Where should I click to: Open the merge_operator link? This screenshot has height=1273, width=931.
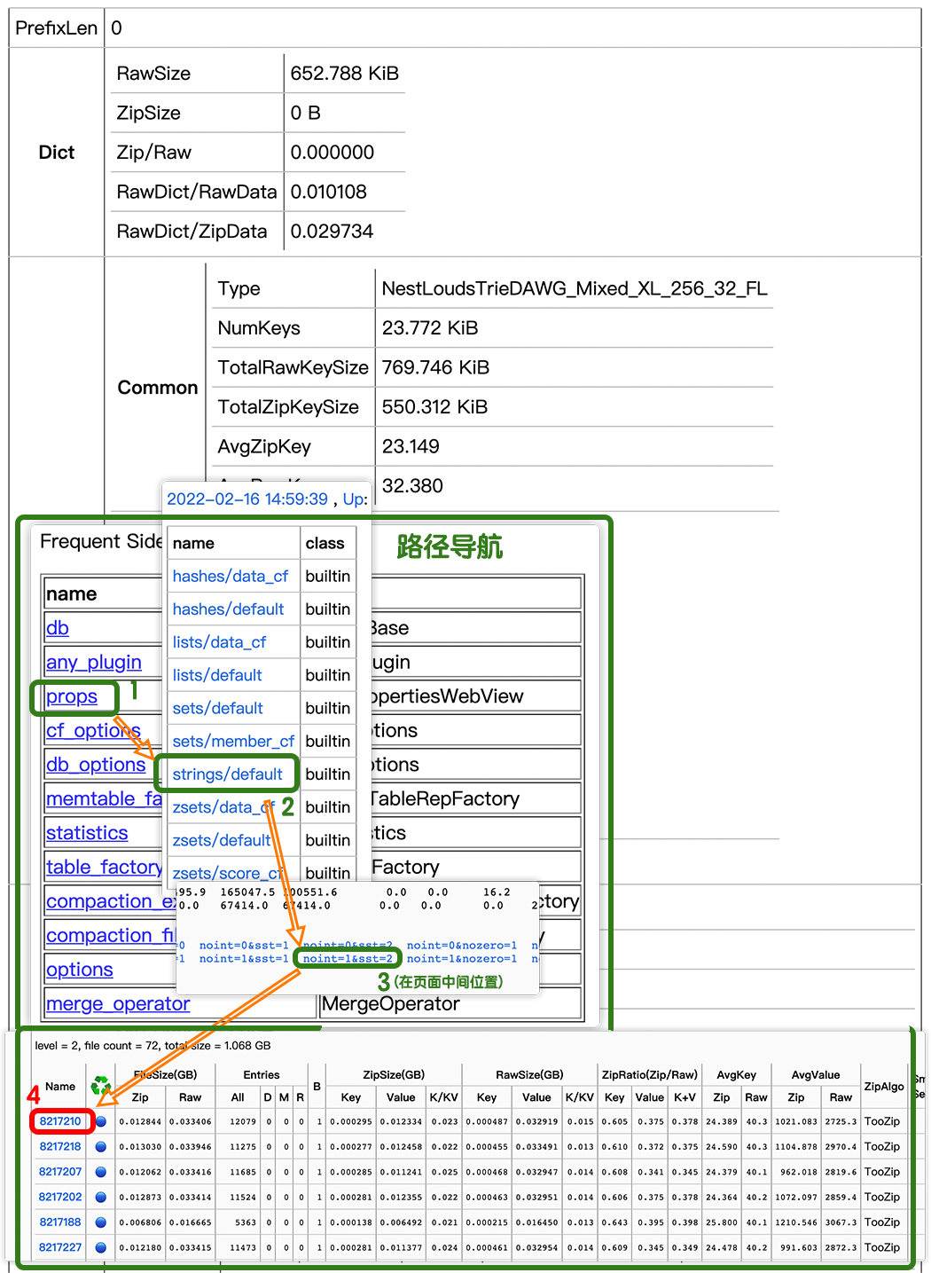[118, 1004]
